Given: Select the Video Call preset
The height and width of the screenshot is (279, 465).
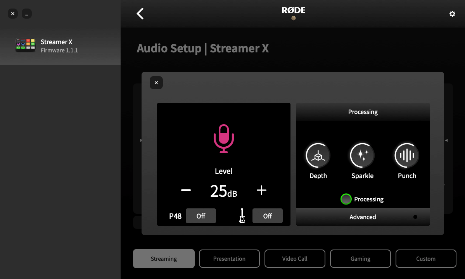Looking at the screenshot, I should click(295, 258).
